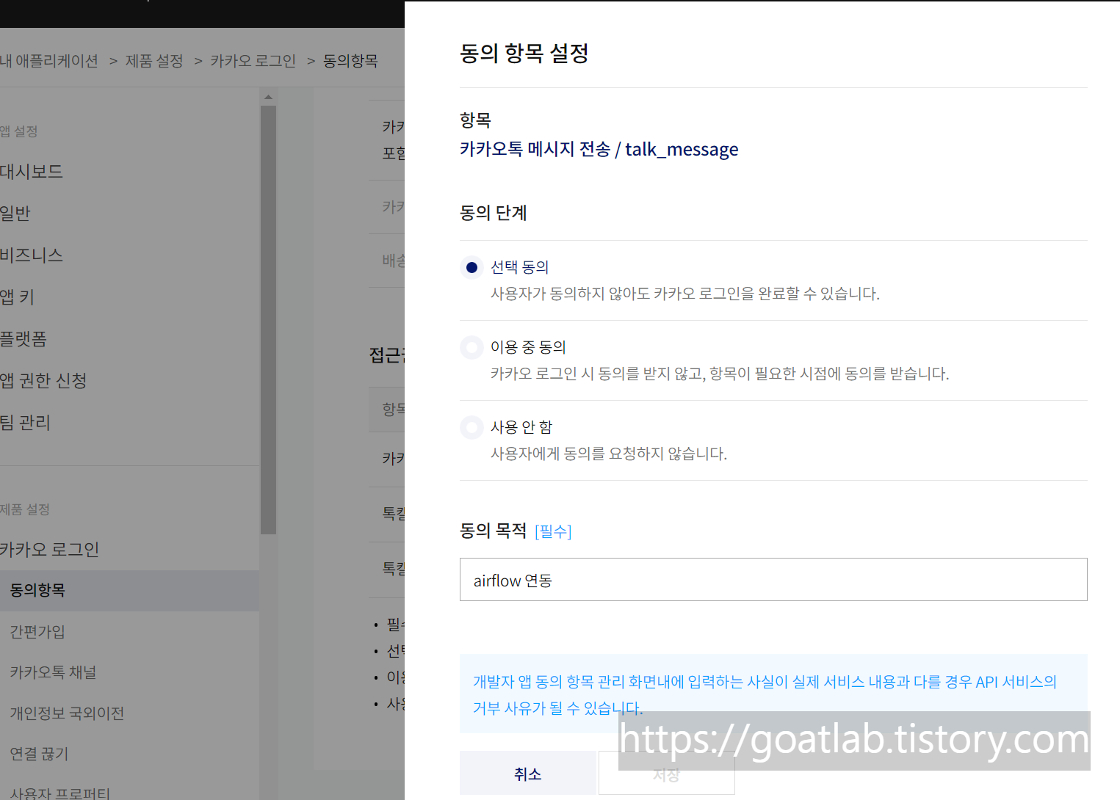
Task: Choose the 사용 안 함 radio option
Action: pyautogui.click(x=472, y=427)
